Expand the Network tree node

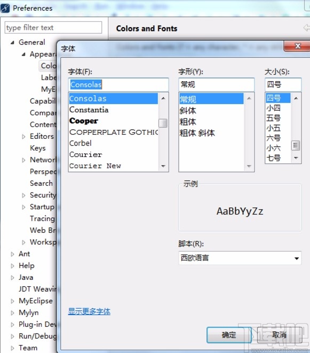click(x=23, y=160)
